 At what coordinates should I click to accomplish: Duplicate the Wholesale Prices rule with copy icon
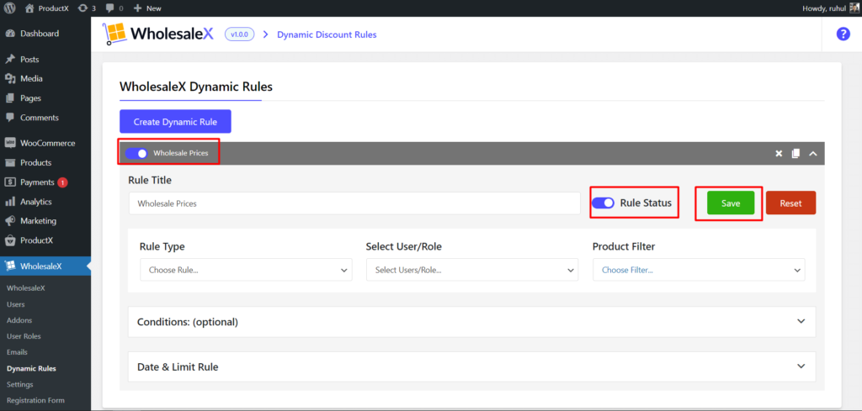coord(795,154)
